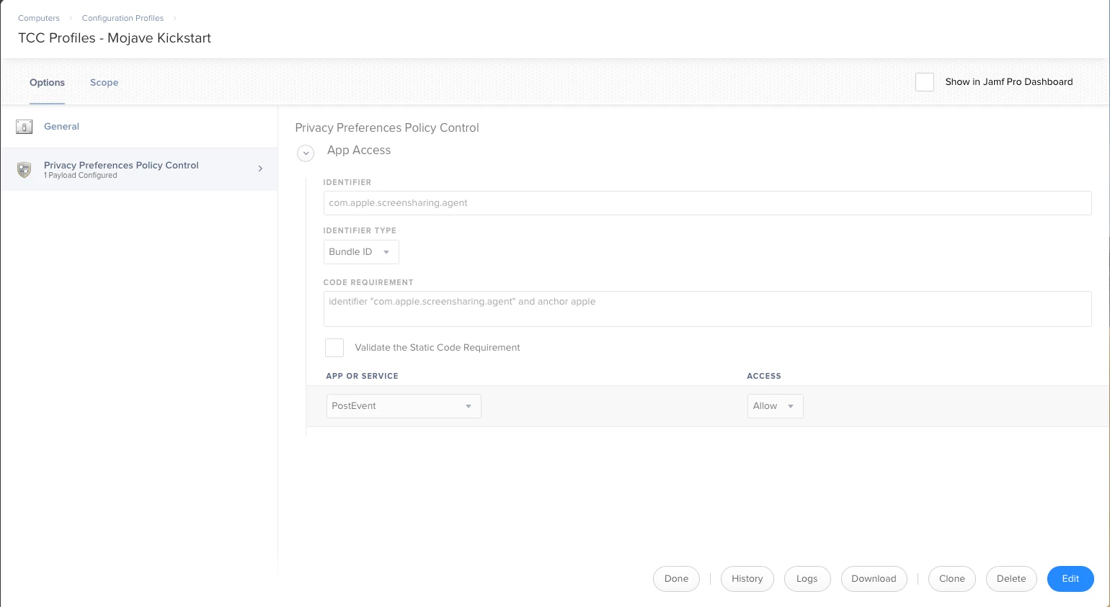Click the '1 Payload Configured' text
1110x607 pixels.
[x=80, y=176]
